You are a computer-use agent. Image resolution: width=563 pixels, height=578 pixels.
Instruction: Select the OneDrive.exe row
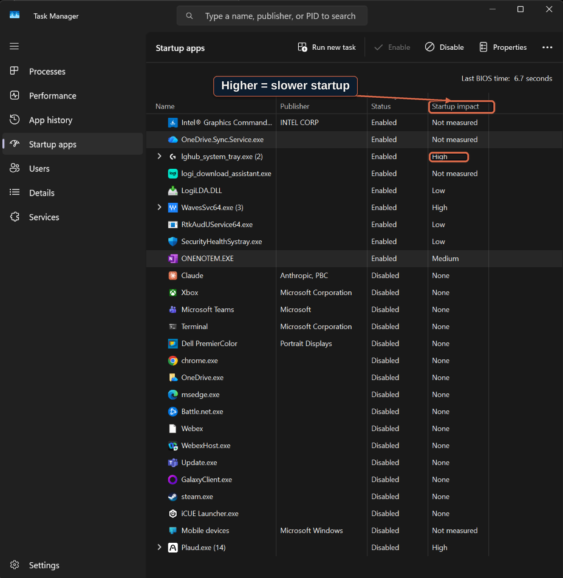click(354, 378)
